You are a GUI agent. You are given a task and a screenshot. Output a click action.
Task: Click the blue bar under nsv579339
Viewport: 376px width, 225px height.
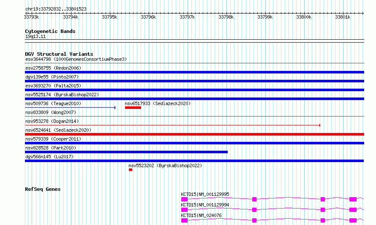point(194,143)
